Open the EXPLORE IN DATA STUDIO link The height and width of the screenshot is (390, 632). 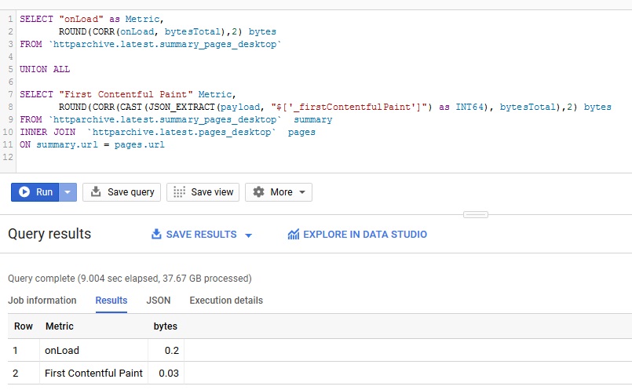pos(364,235)
